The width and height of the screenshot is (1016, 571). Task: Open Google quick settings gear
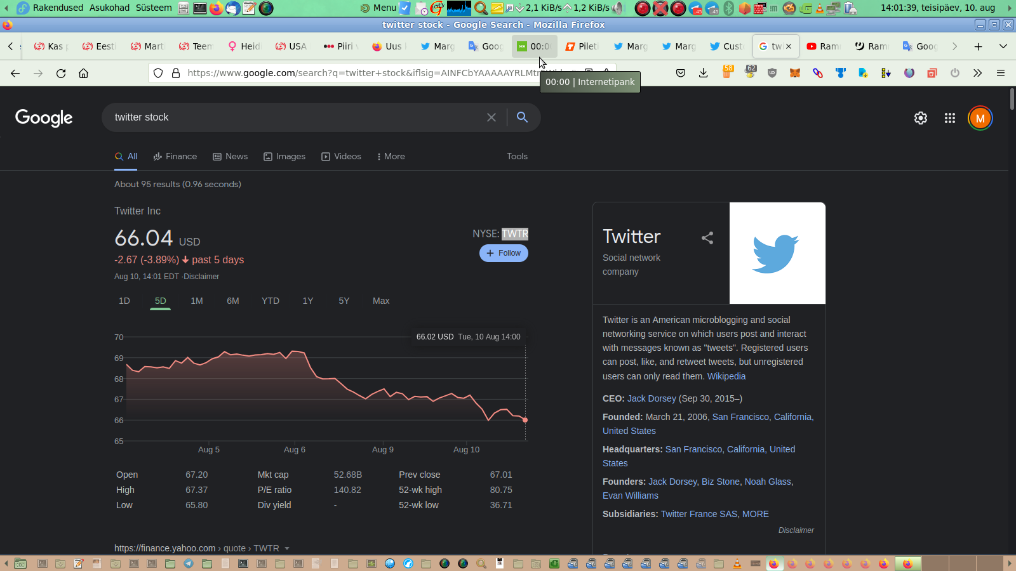tap(921, 118)
